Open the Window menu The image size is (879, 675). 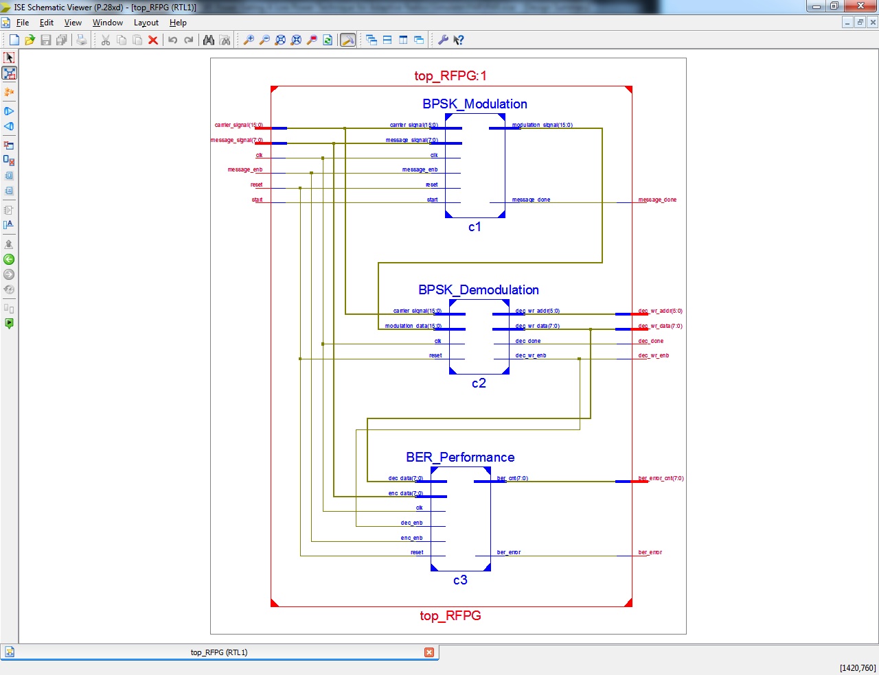(x=108, y=23)
